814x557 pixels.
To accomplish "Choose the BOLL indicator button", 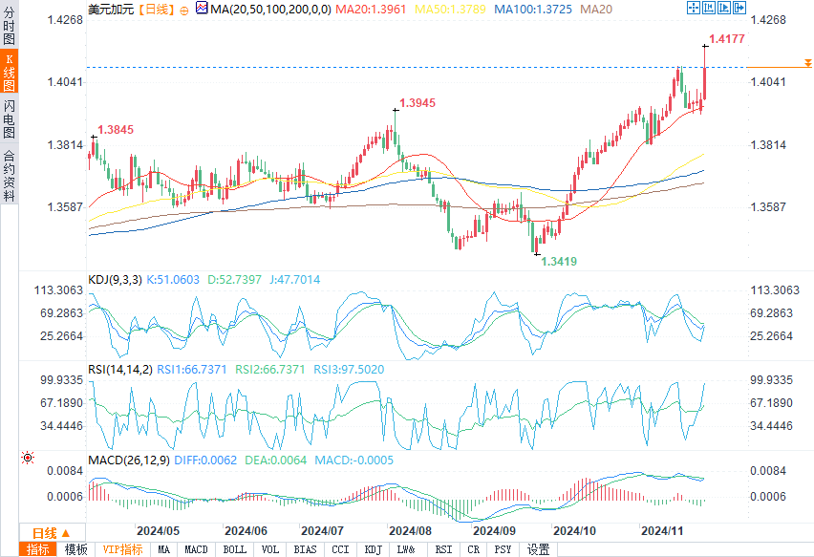I will coord(235,549).
